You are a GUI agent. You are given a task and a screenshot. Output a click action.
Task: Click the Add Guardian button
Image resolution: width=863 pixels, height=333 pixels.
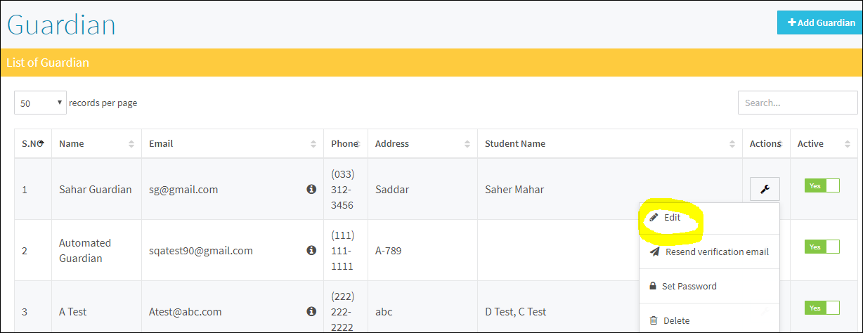819,22
